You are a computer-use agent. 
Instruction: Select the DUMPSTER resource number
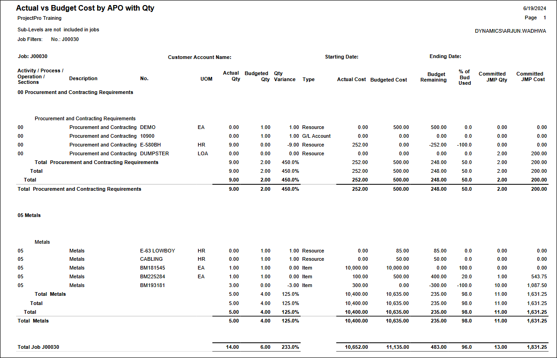click(154, 153)
